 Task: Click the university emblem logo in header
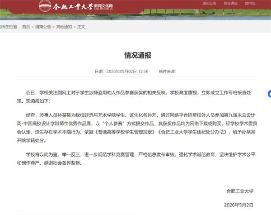45,6
